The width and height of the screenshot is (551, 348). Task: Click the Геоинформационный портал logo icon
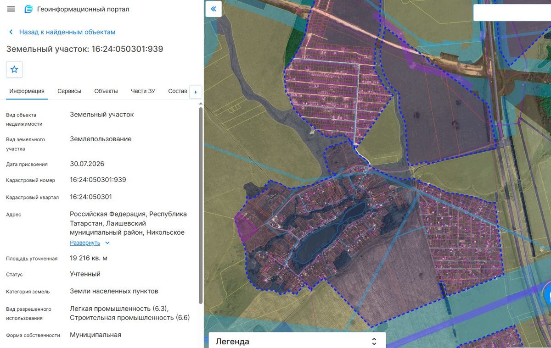click(x=29, y=9)
